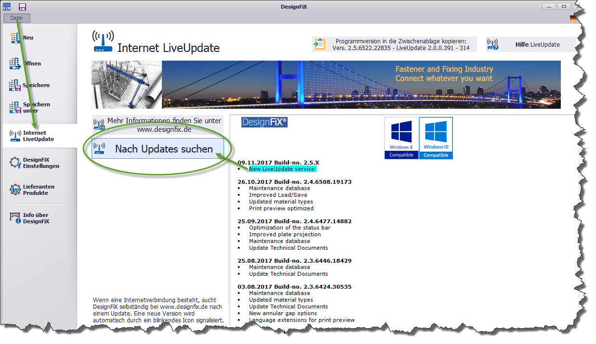The height and width of the screenshot is (344, 596).
Task: Choose Speichern unter in sidebar
Action: 36,107
